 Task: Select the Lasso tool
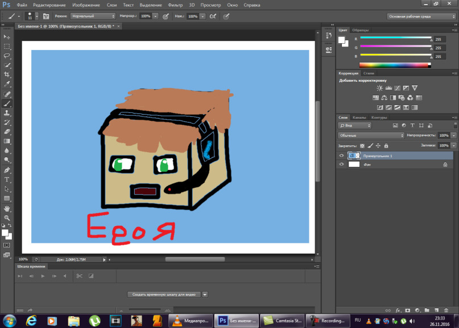coord(7,56)
